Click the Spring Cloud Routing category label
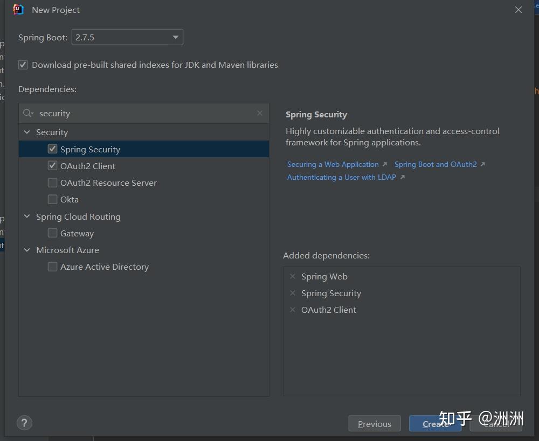Viewport: 539px width, 441px height. pos(78,216)
